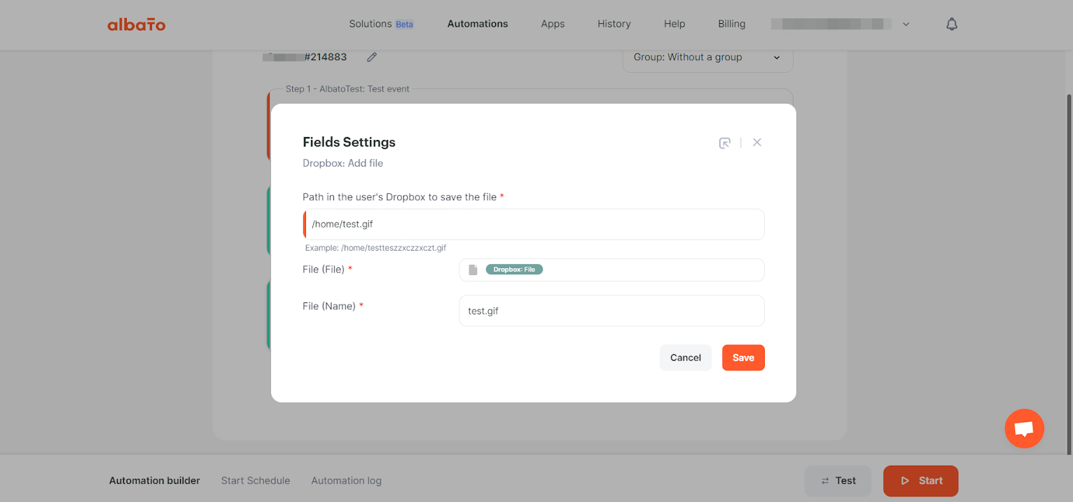Open the Billing page
This screenshot has height=502, width=1073.
(x=732, y=24)
